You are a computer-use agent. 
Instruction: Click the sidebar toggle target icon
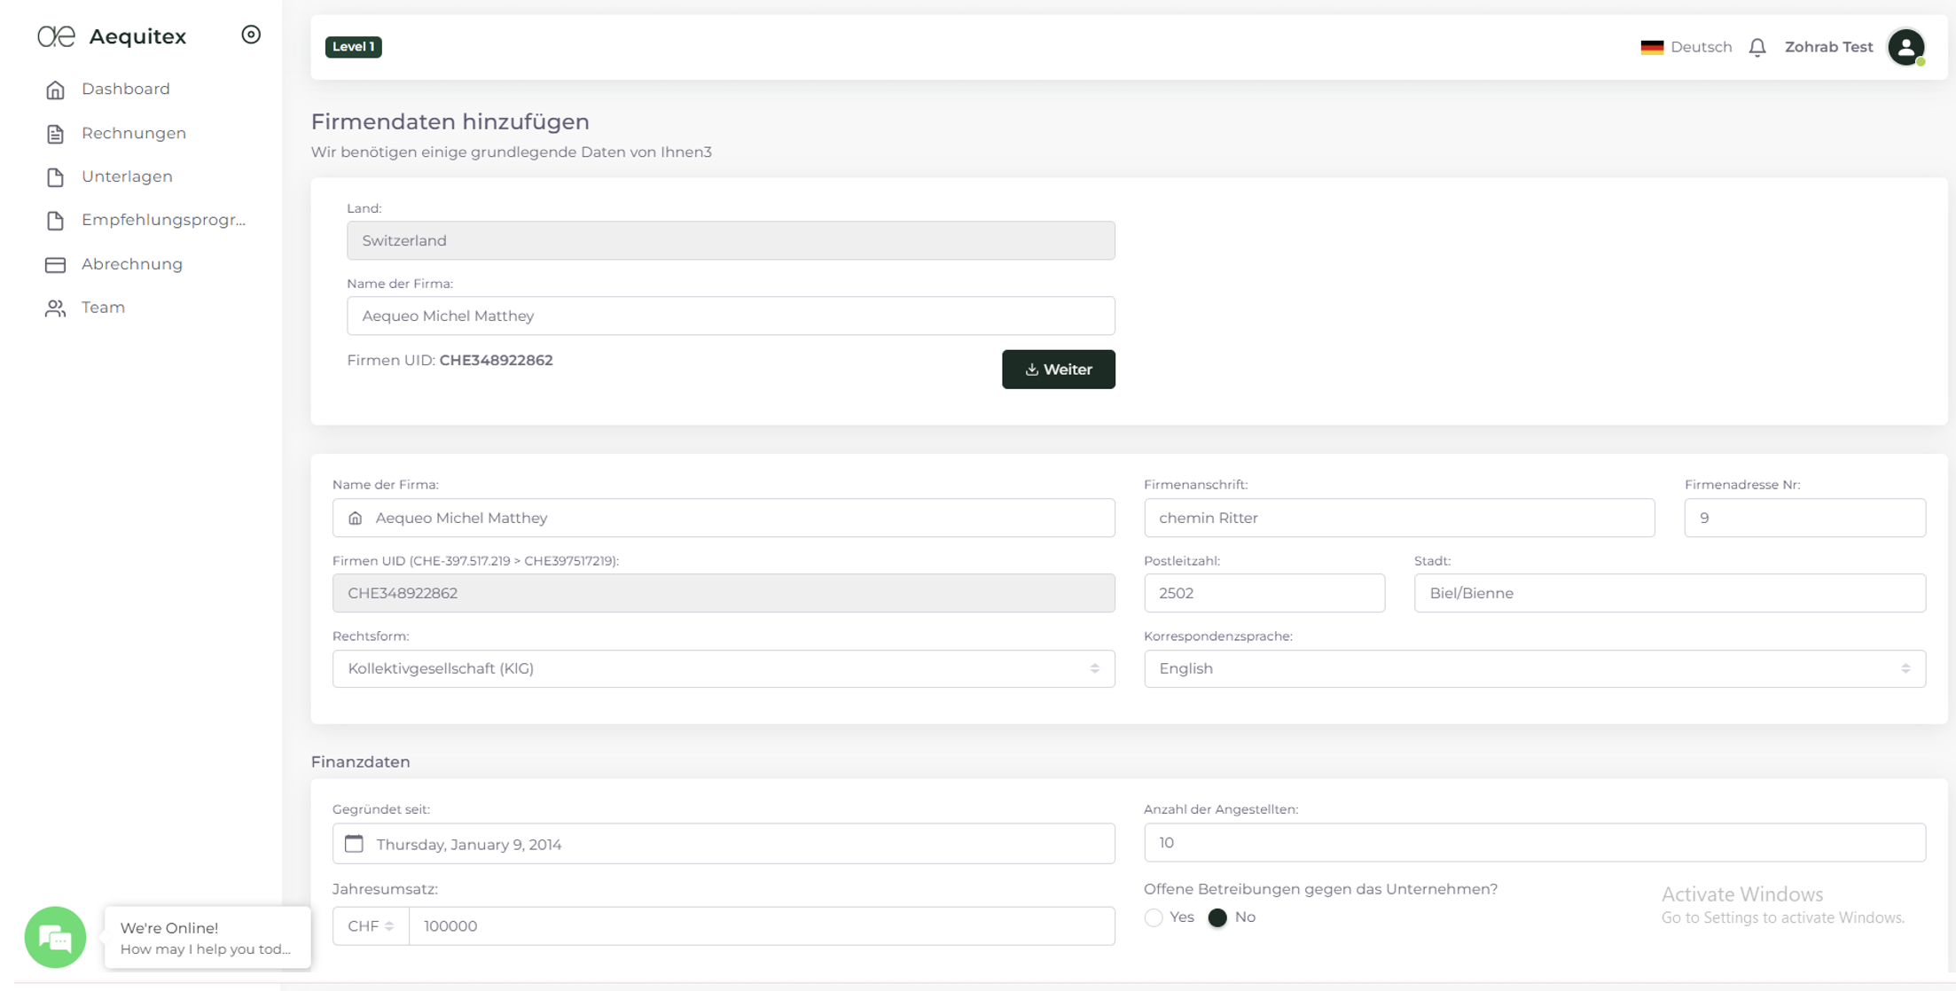coord(251,35)
